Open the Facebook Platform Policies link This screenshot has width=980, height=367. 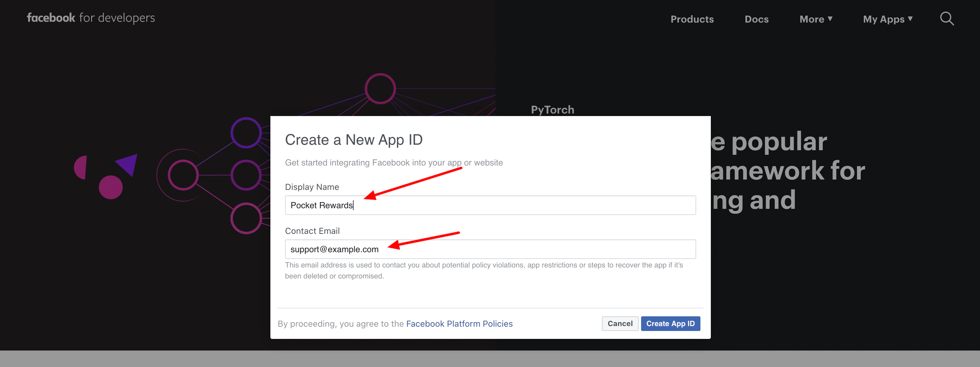tap(459, 324)
